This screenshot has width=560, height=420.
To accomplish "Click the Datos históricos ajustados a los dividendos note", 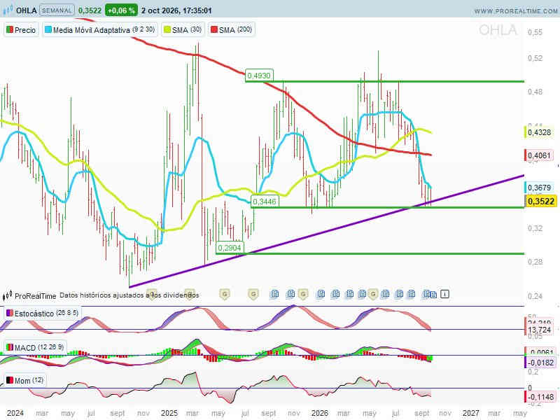I will tap(129, 295).
